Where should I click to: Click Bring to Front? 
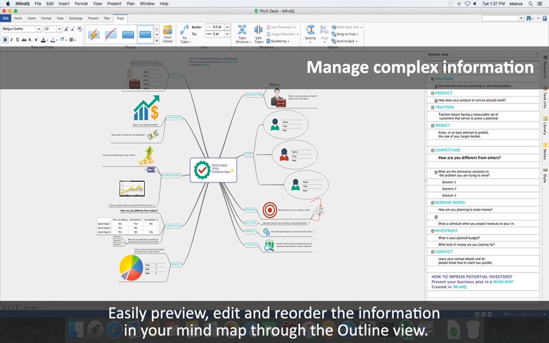345,34
